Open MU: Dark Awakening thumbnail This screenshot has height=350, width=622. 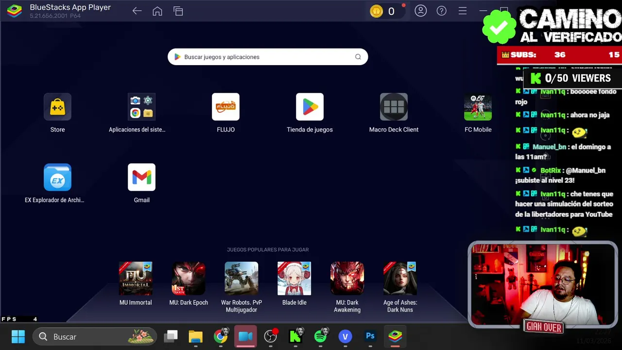pos(347,279)
